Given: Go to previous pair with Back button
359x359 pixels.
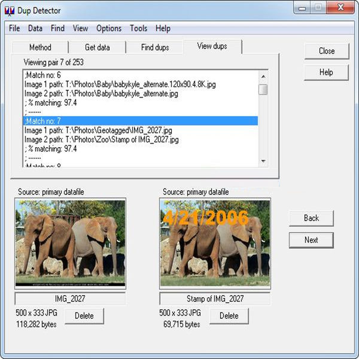Looking at the screenshot, I should coord(311,218).
